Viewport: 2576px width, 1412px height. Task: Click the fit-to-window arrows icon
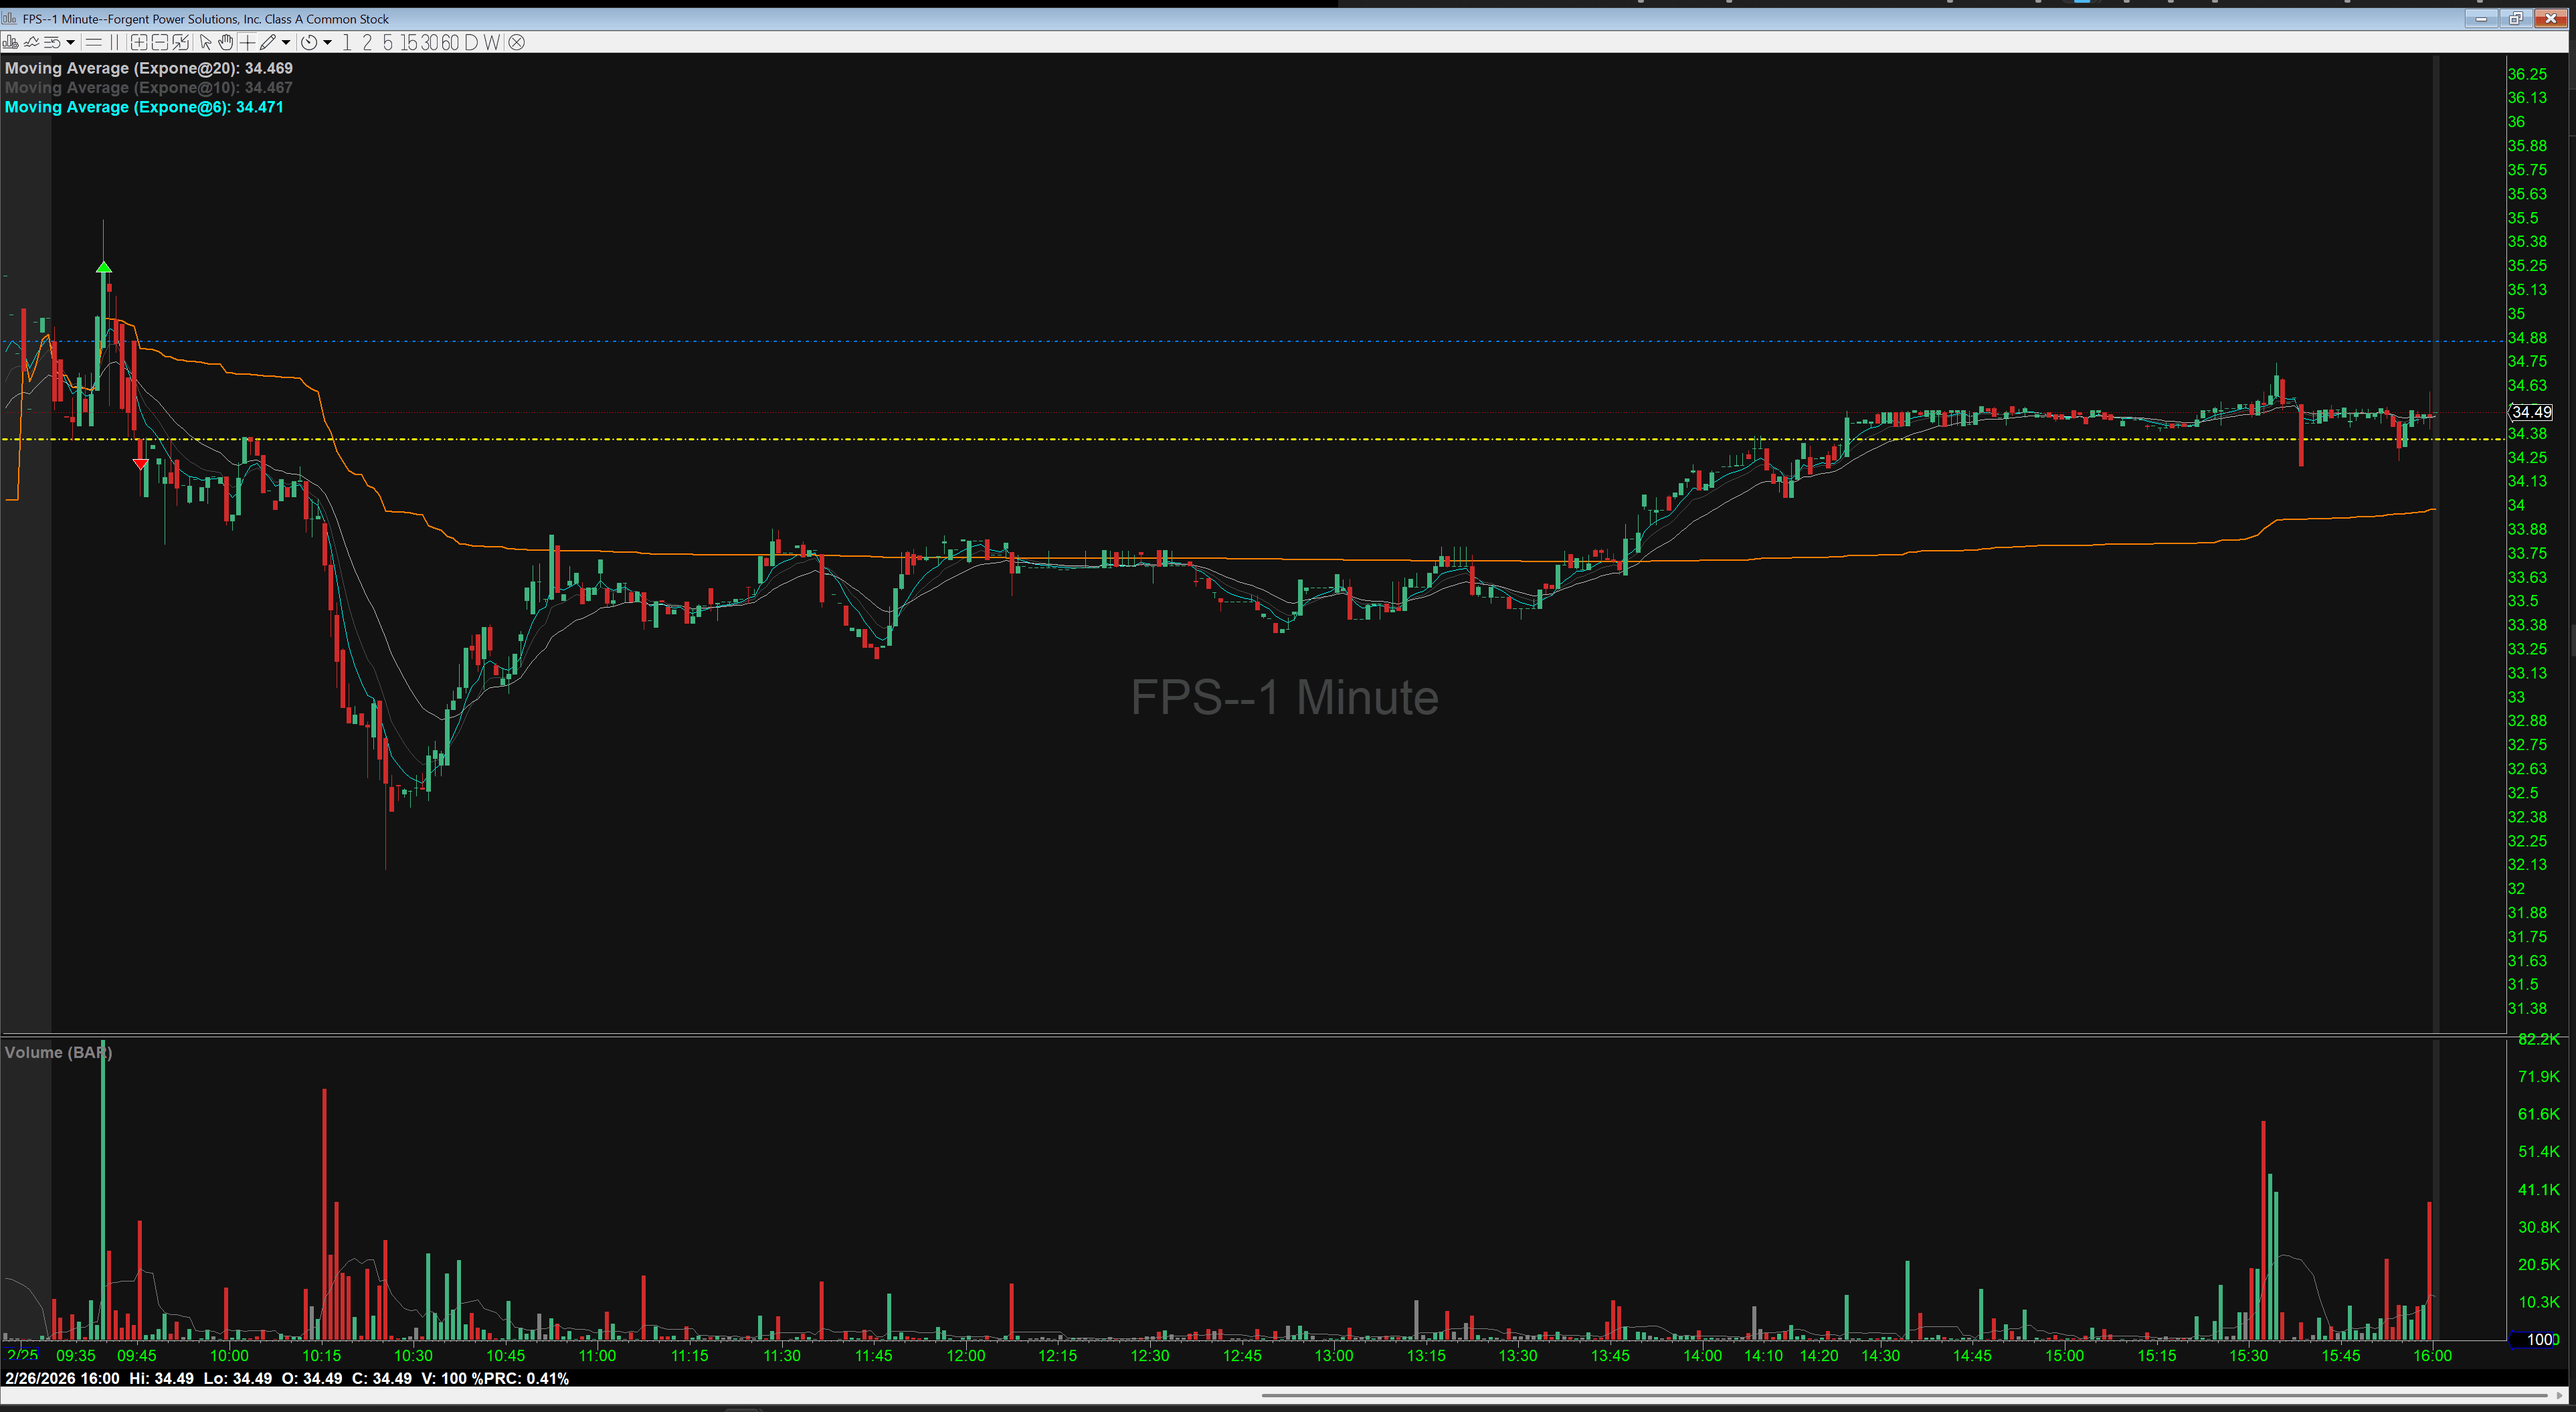181,42
